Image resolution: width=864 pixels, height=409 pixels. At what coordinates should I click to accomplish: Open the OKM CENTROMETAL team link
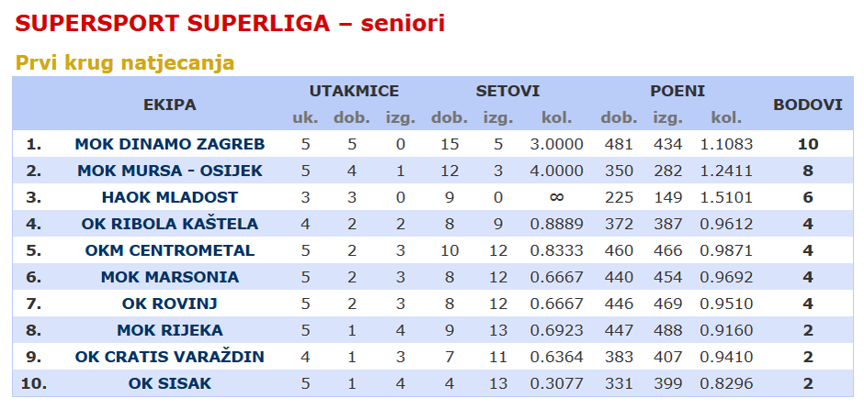170,250
